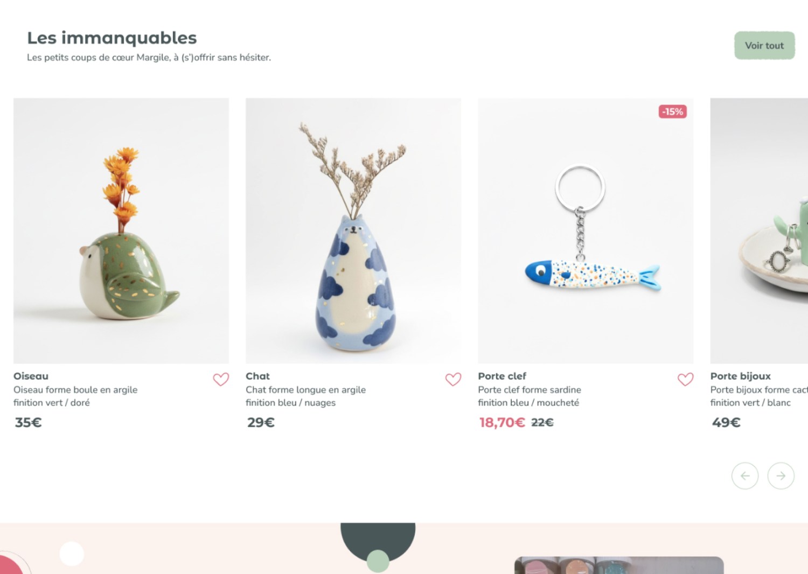This screenshot has height=574, width=808.
Task: Open the Porte bijoux product title
Action: pos(740,376)
